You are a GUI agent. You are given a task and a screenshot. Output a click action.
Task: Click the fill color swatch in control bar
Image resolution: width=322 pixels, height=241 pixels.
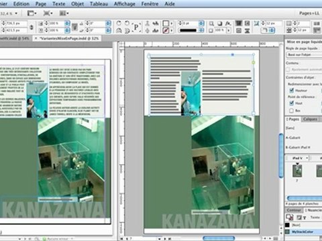pos(166,23)
